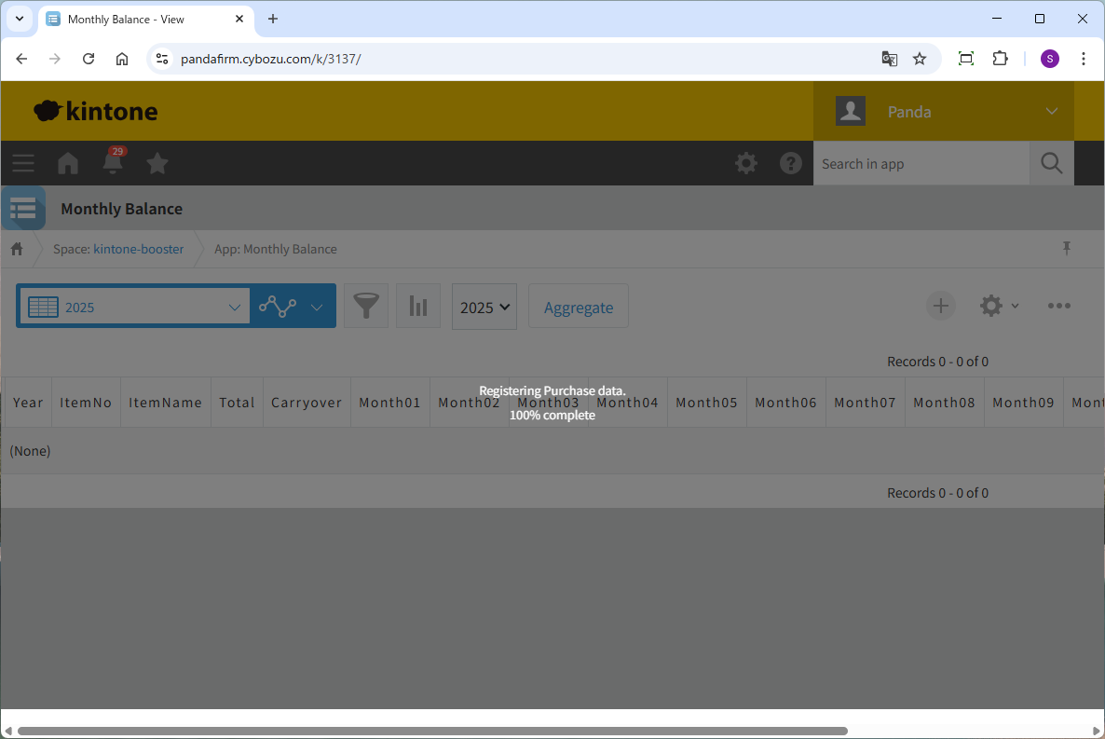Click the filter funnel icon
This screenshot has height=739, width=1105.
(x=366, y=307)
